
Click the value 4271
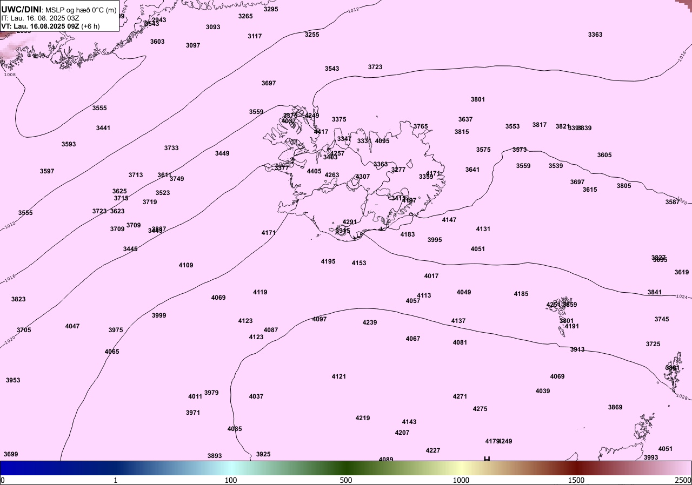(460, 396)
